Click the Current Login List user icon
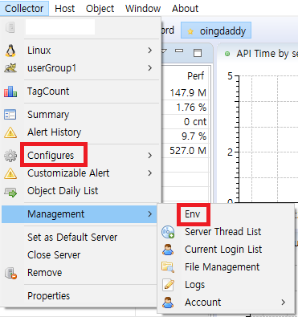The image size is (298, 317). [168, 250]
